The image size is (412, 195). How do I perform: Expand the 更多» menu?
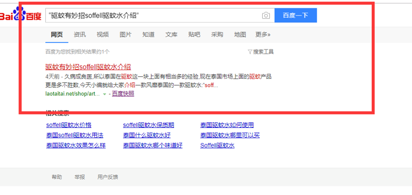click(x=263, y=35)
